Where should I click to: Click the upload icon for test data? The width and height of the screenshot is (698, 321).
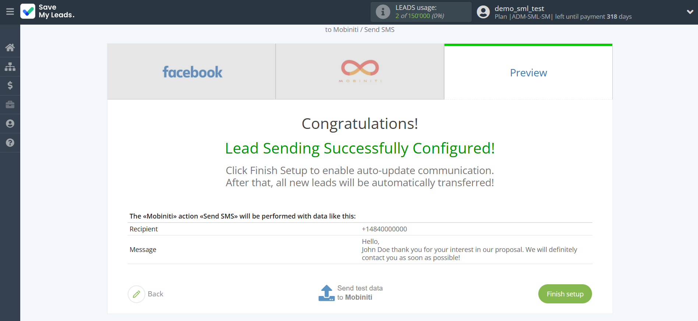[326, 293]
